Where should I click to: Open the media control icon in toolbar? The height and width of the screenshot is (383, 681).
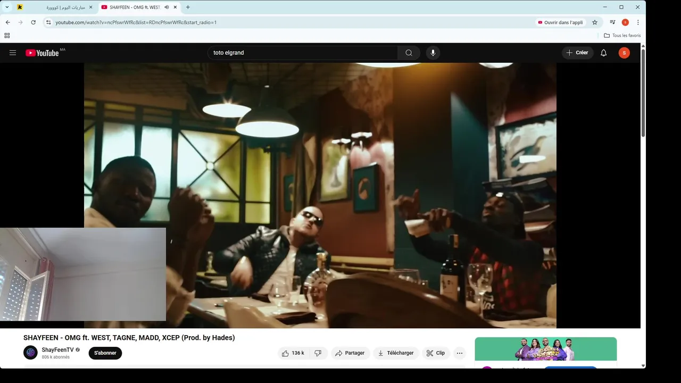click(x=612, y=22)
